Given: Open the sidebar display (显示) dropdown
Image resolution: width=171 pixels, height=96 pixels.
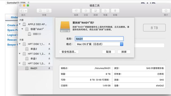Looking at the screenshot, I should click(x=23, y=11).
